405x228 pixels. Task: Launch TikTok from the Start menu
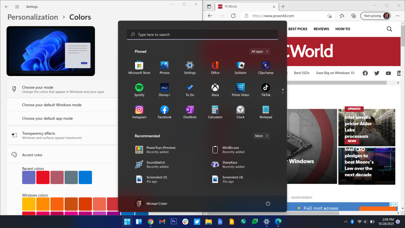[266, 90]
